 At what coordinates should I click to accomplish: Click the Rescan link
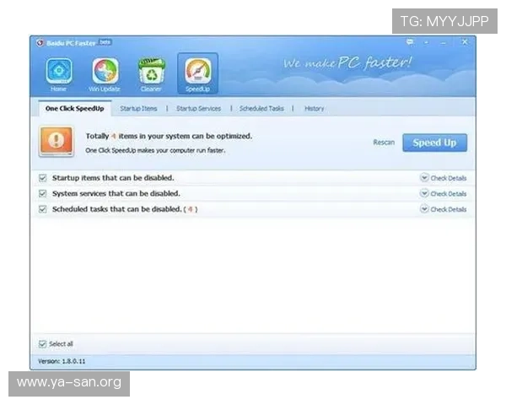click(384, 143)
